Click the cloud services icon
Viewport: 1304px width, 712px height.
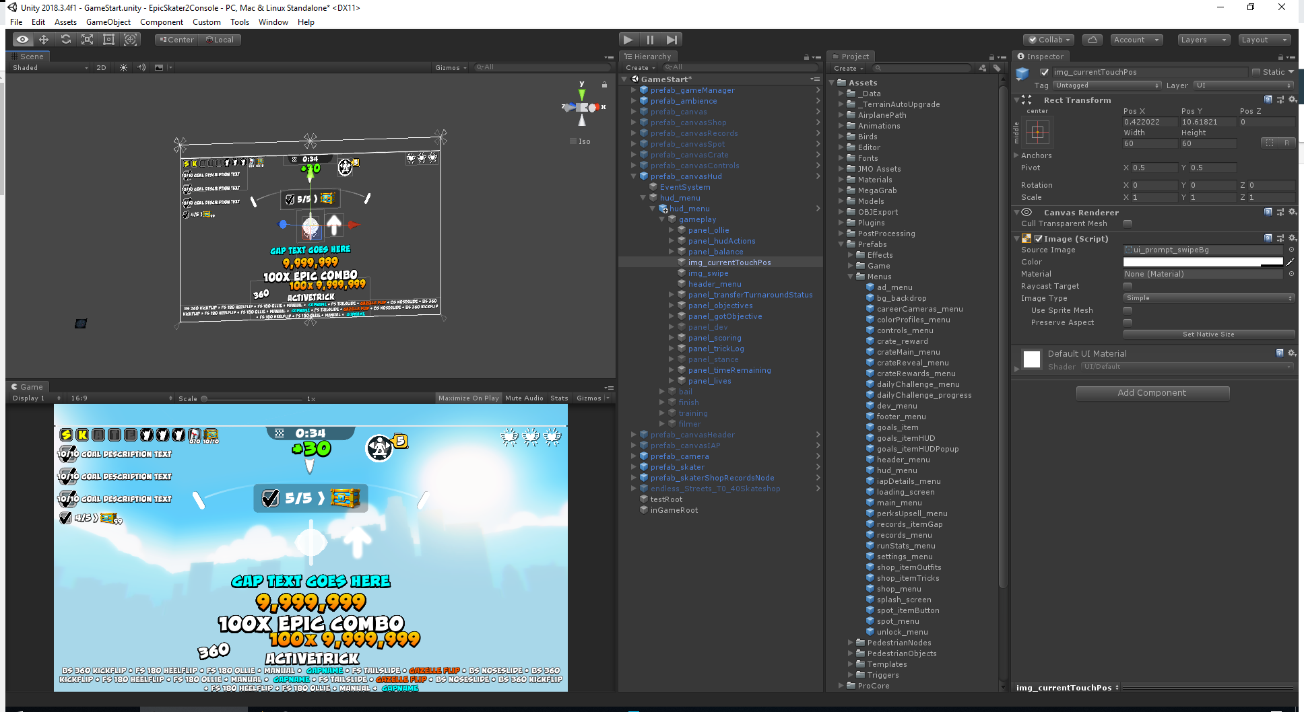[1092, 40]
